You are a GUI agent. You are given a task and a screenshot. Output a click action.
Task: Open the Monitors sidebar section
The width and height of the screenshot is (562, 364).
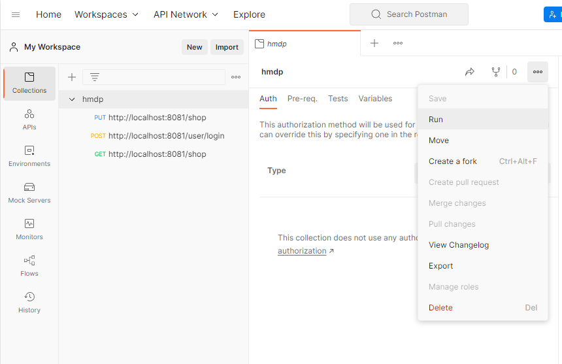tap(29, 229)
